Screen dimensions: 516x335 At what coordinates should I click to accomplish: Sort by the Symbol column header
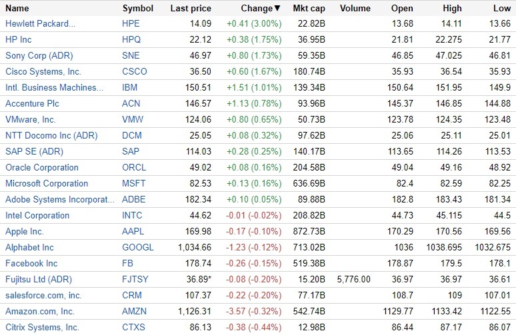138,9
